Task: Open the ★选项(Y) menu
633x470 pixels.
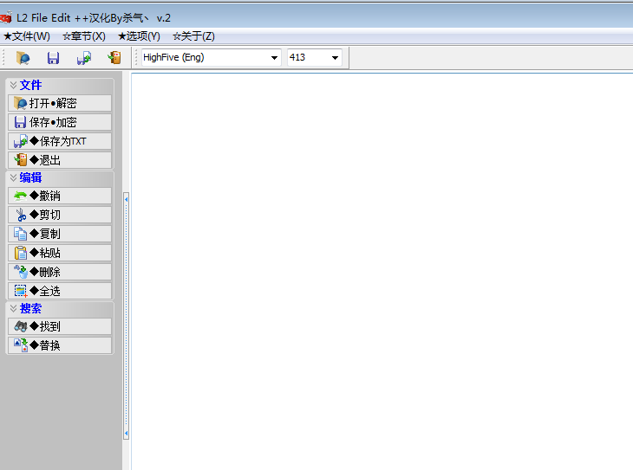Action: 139,36
